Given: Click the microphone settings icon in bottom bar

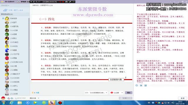Looking at the screenshot, I should point(9,98).
